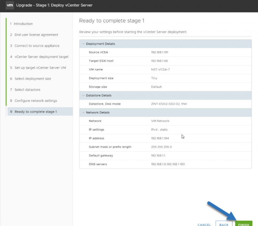Click Source vCSA value 192.168.1.191

[160, 52]
